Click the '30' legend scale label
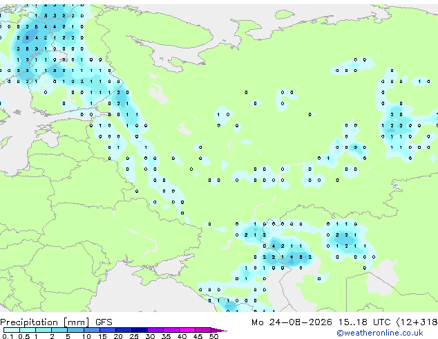This screenshot has height=339, width=438. [150, 336]
